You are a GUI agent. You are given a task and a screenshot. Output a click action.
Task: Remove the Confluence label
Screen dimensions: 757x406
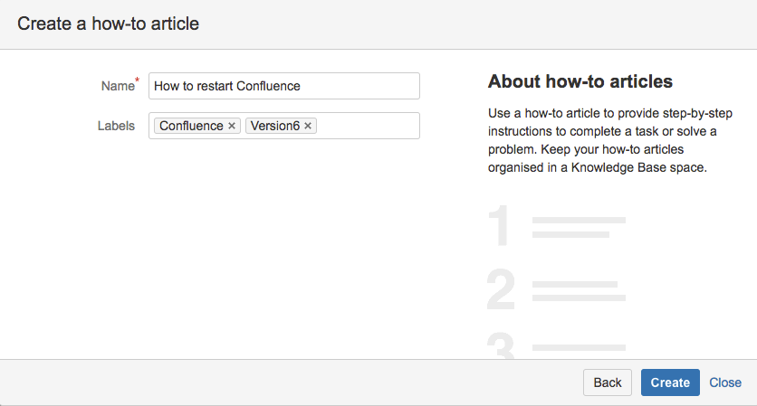click(232, 126)
